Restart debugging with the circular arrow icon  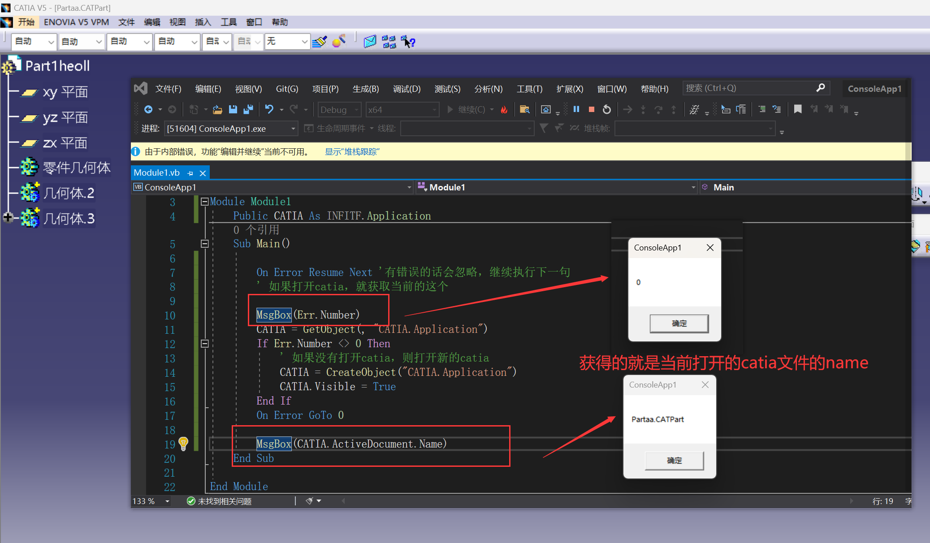pos(607,109)
